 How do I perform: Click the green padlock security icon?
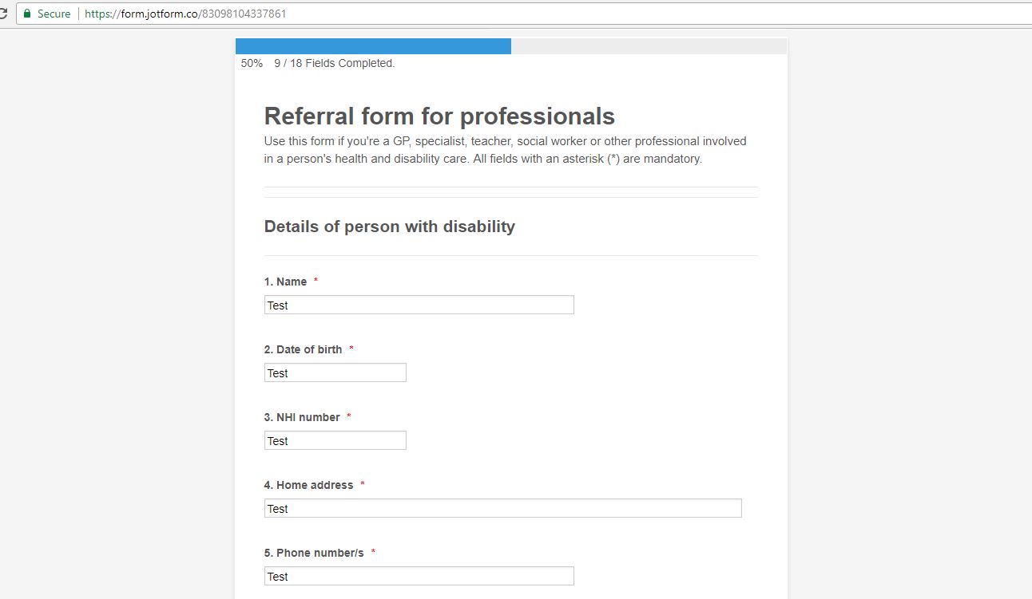27,14
